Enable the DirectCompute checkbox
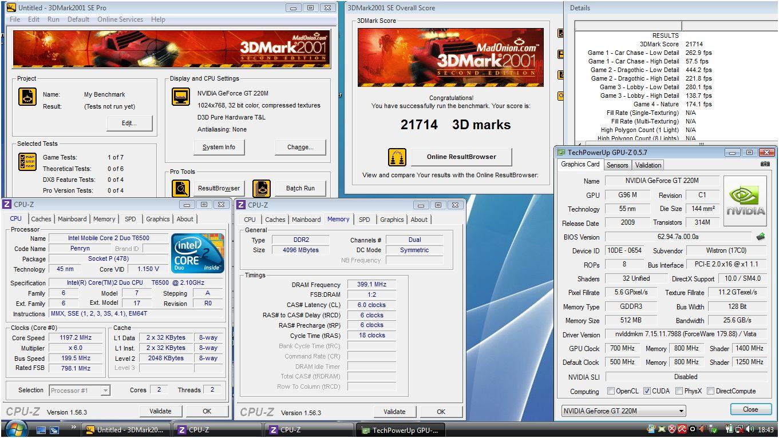 710,391
